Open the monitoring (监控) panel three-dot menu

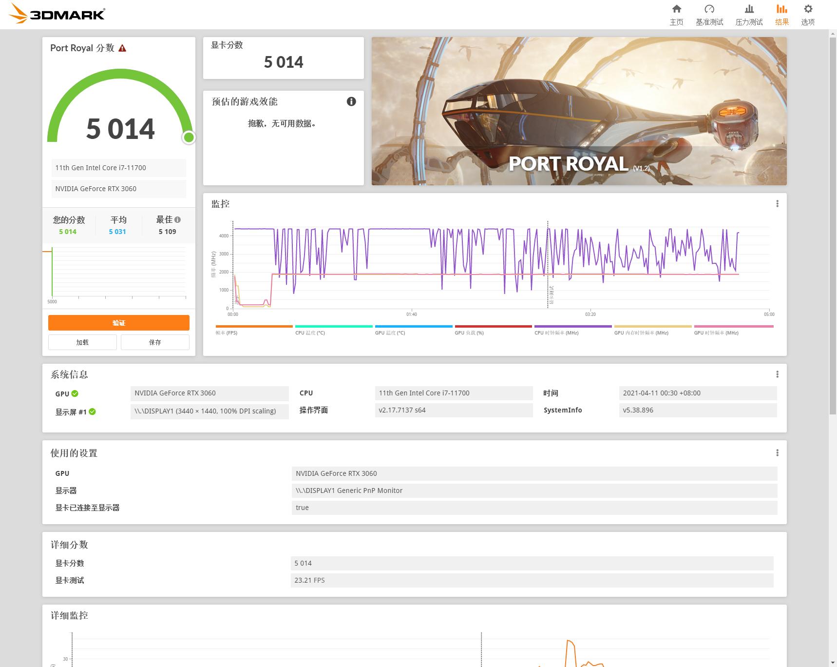[x=777, y=204]
